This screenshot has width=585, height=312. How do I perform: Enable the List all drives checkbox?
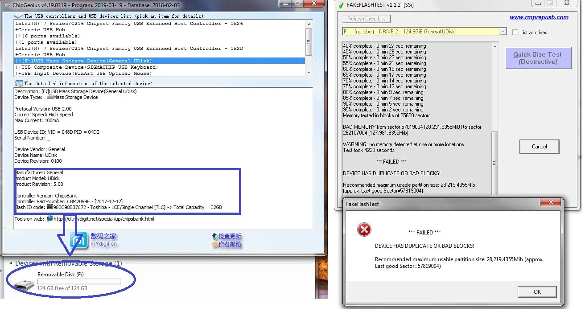click(515, 32)
